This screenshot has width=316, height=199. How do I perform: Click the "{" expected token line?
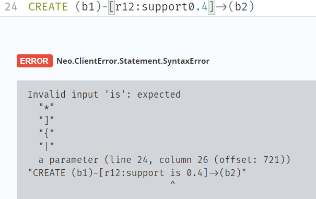[x=46, y=133]
